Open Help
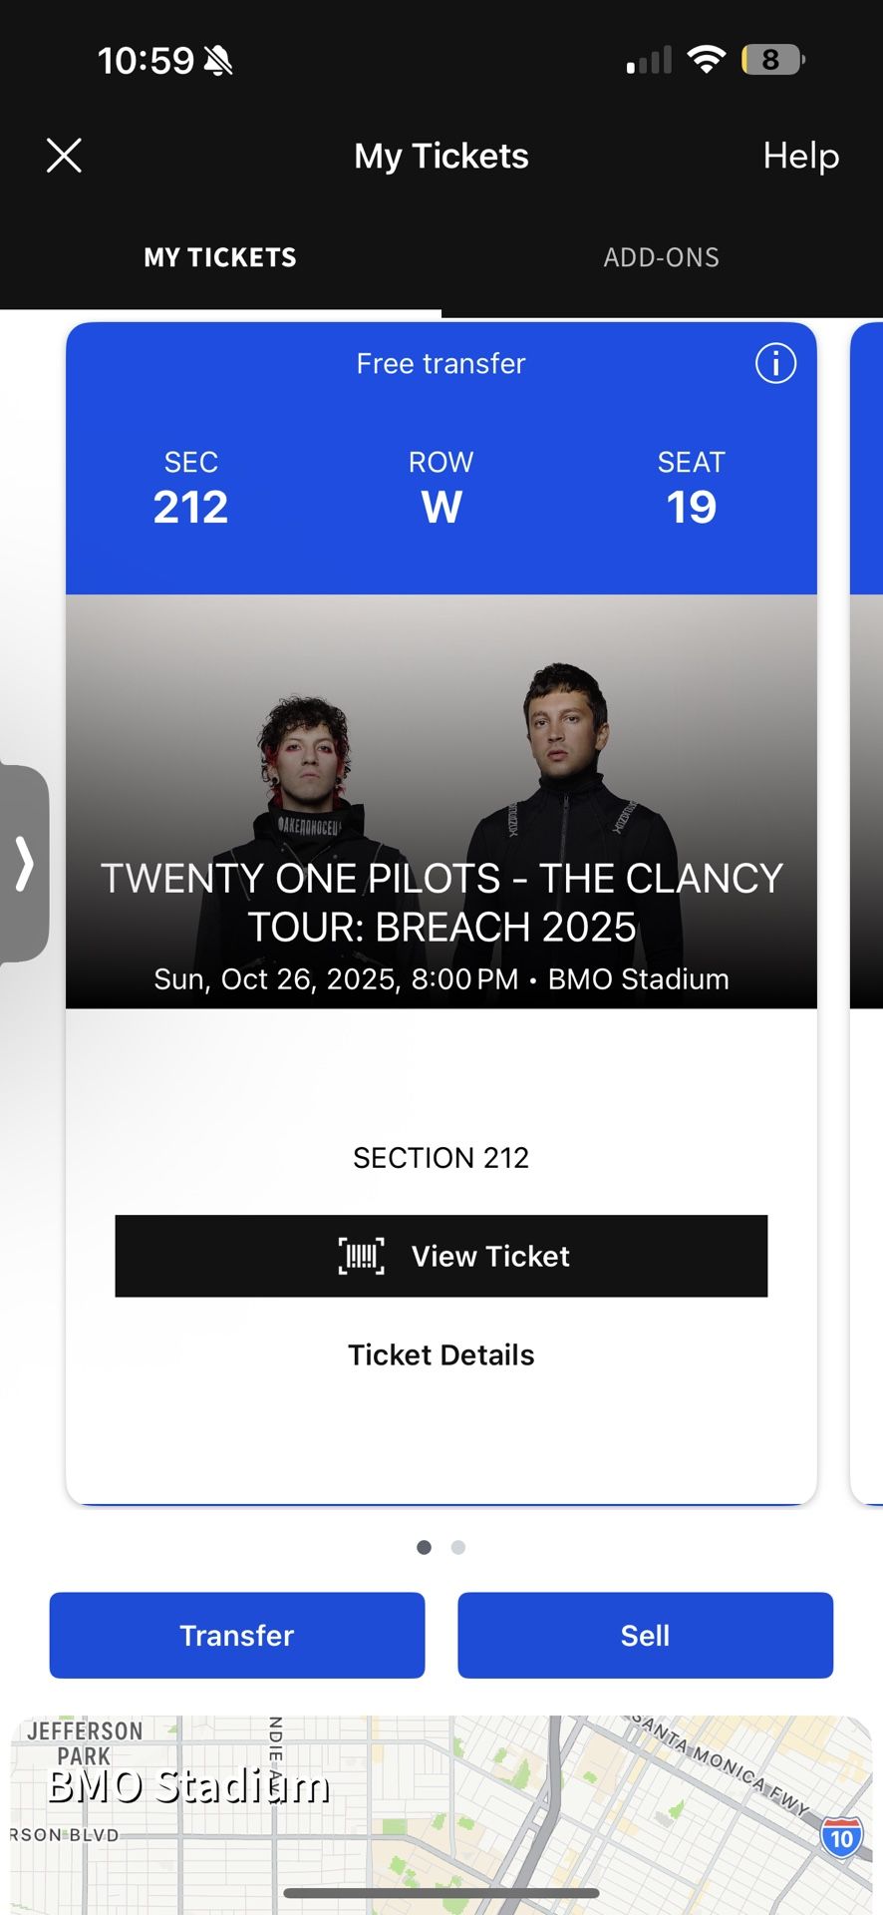Image resolution: width=883 pixels, height=1915 pixels. coord(799,156)
